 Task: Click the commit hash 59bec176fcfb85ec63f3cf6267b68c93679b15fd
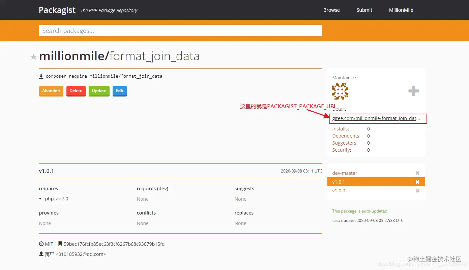pyautogui.click(x=114, y=244)
